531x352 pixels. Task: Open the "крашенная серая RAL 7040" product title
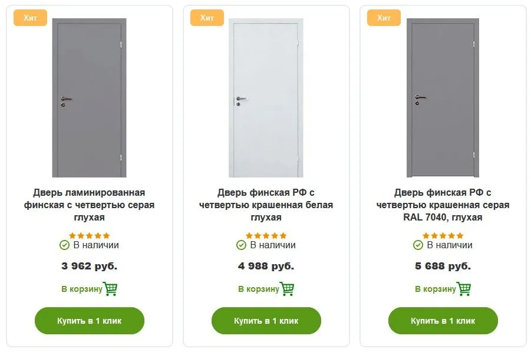coord(443,205)
